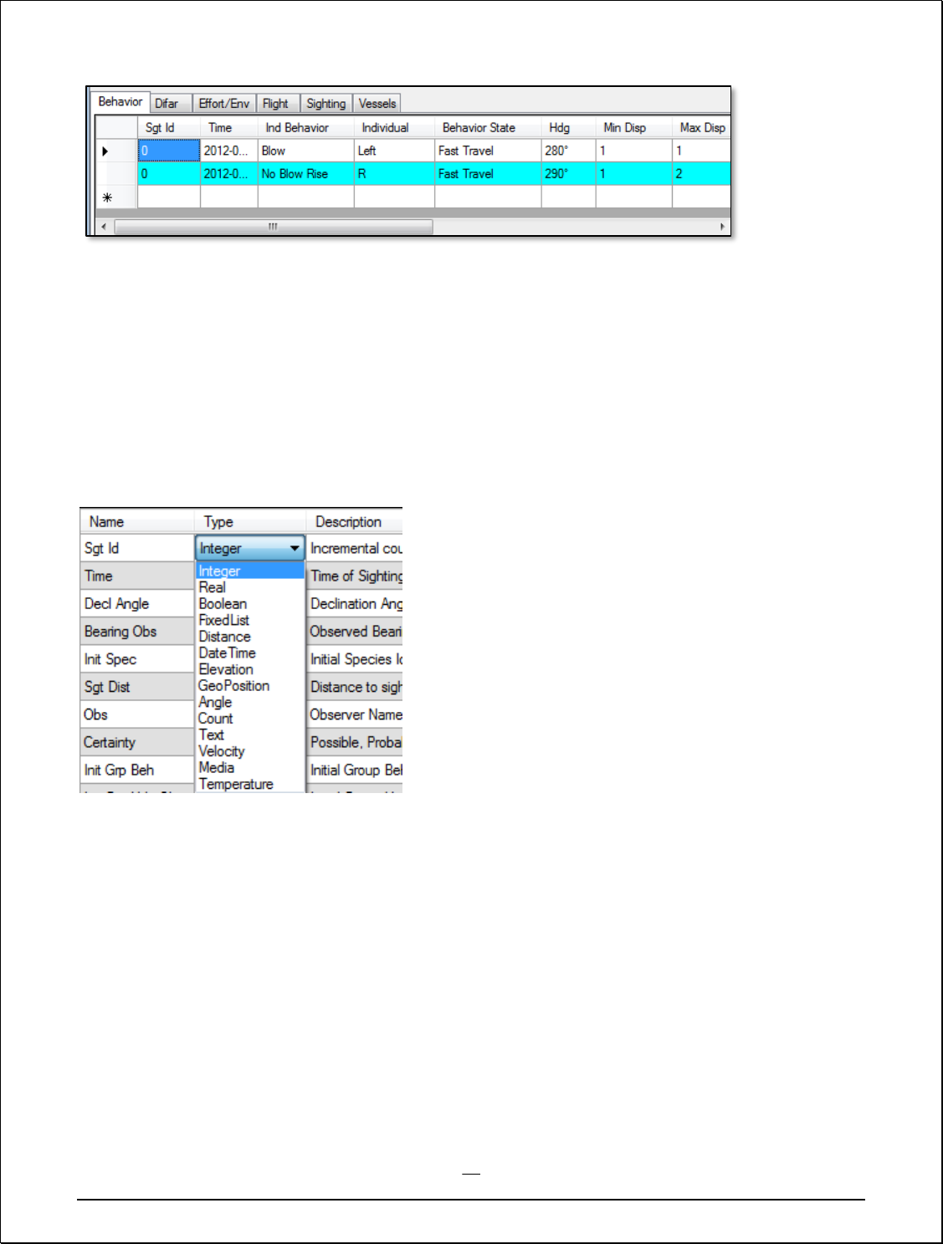Click the 280° heading cell
The height and width of the screenshot is (1244, 943).
[x=569, y=151]
